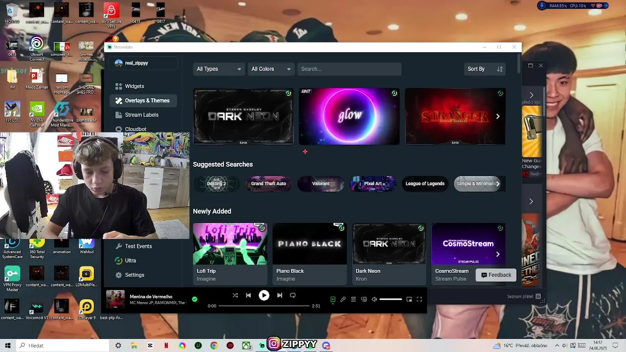Toggle shuffle in the music player
This screenshot has height=352, width=626.
pos(235,295)
